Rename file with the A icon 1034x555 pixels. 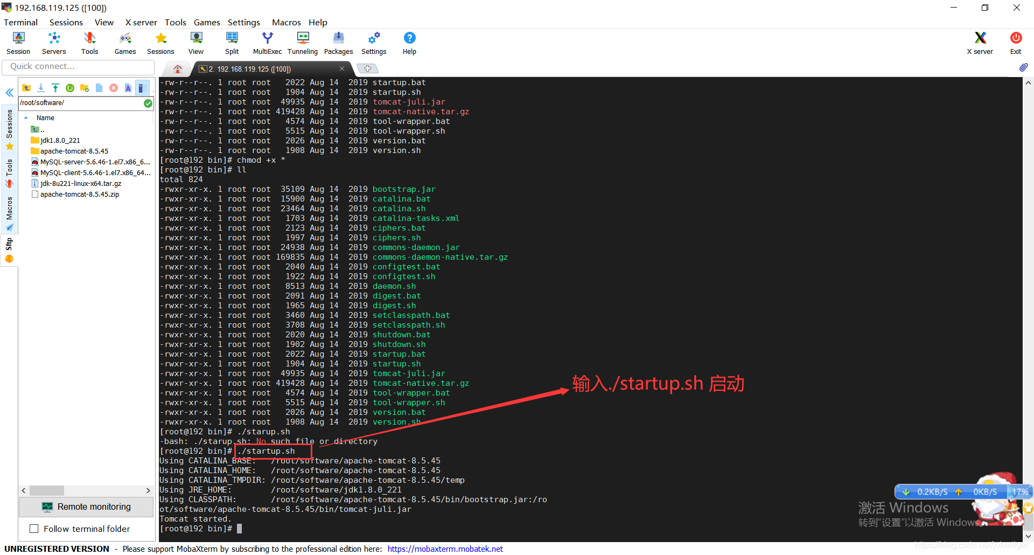pos(128,88)
